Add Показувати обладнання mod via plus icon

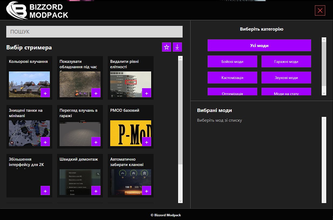tap(96, 93)
